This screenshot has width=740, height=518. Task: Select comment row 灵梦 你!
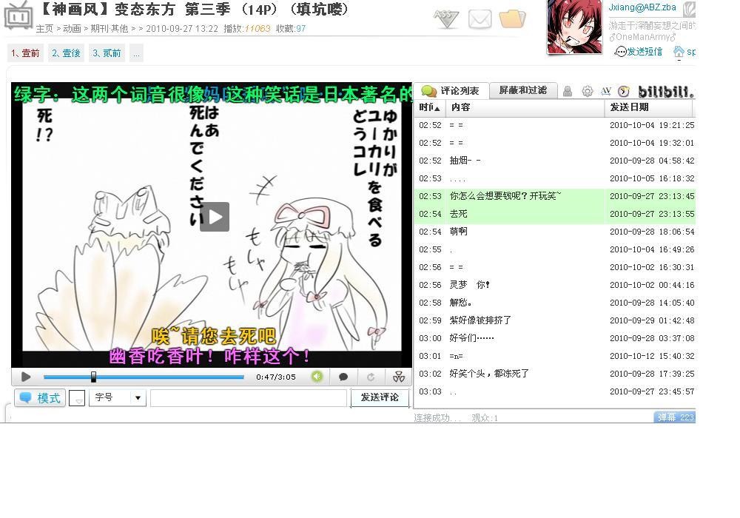[554, 285]
